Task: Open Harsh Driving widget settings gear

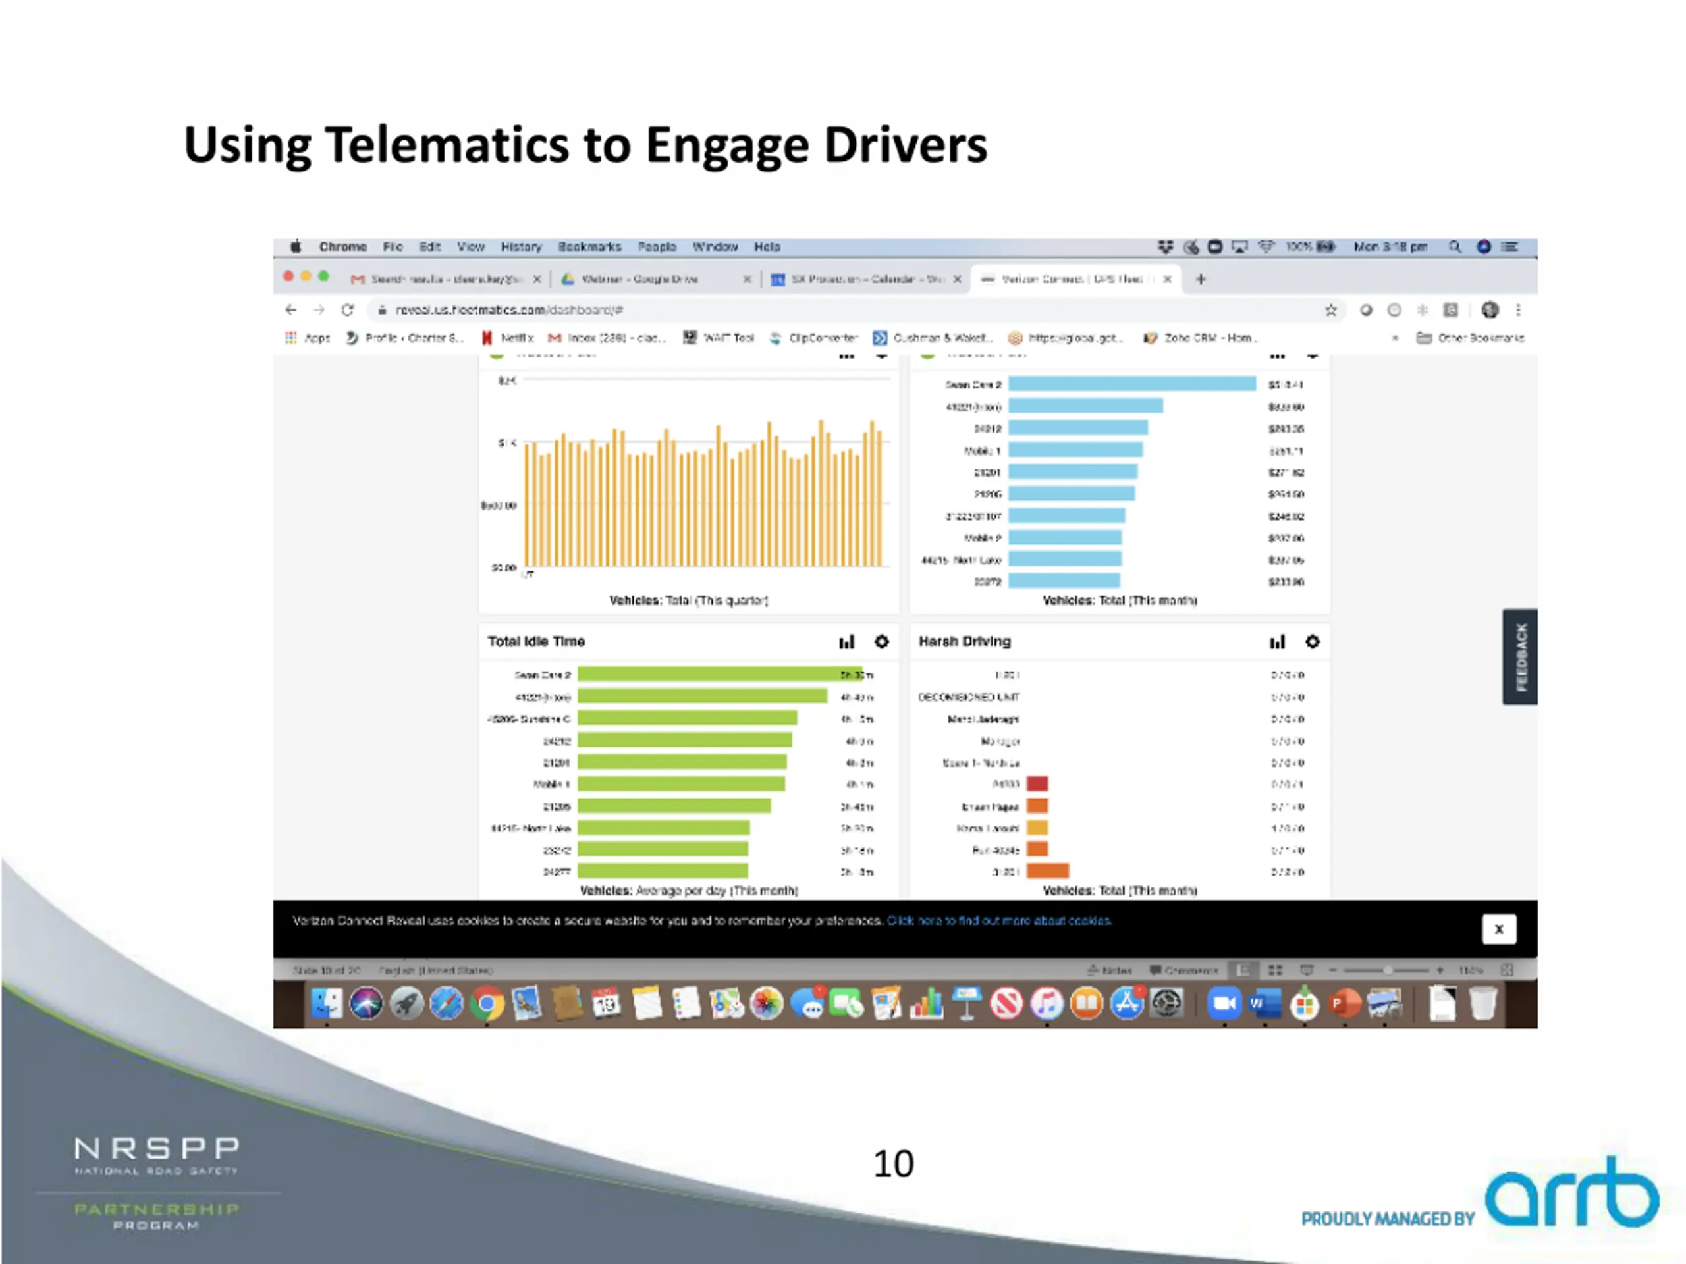Action: (1312, 641)
